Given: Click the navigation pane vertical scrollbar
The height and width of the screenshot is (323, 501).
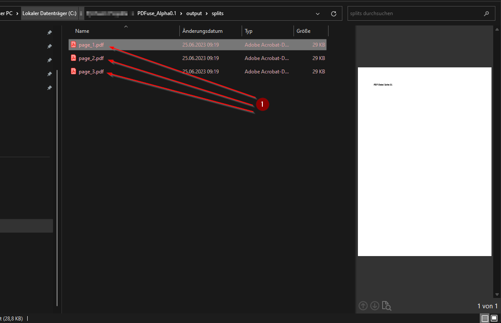Looking at the screenshot, I should click(57, 173).
